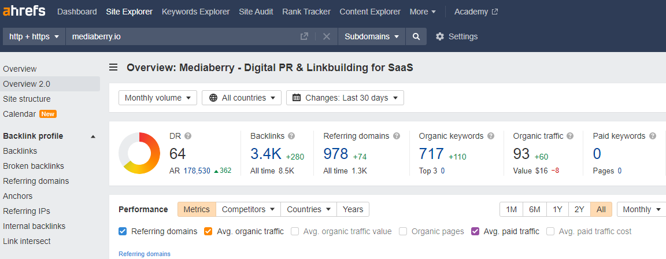Click the 3.4K backlinks value

266,154
